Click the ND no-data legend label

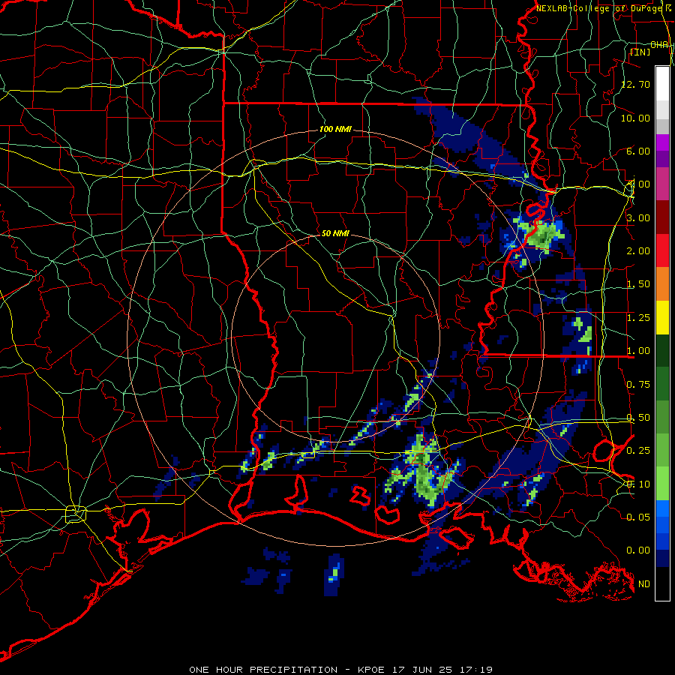[x=644, y=584]
